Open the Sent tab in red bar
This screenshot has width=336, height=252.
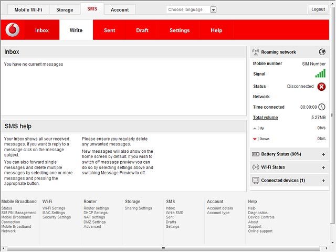(110, 30)
